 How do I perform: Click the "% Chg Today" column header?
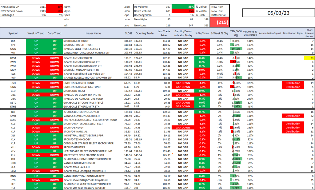pos(202,33)
